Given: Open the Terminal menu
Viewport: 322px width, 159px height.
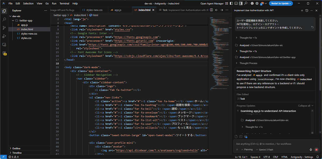Looking at the screenshot, I should 64,3.
